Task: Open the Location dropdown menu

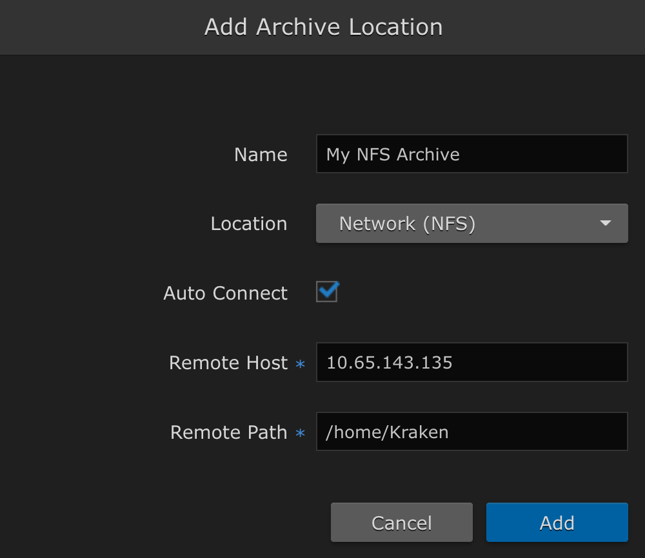Action: pyautogui.click(x=471, y=224)
